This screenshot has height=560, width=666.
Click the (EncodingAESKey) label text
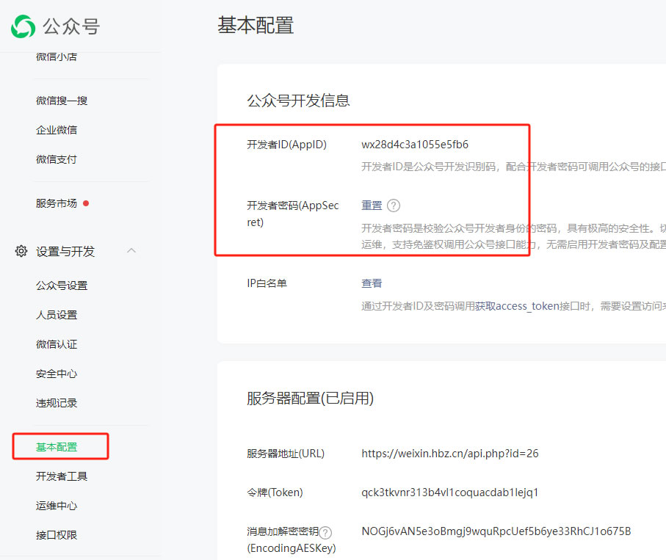point(292,548)
